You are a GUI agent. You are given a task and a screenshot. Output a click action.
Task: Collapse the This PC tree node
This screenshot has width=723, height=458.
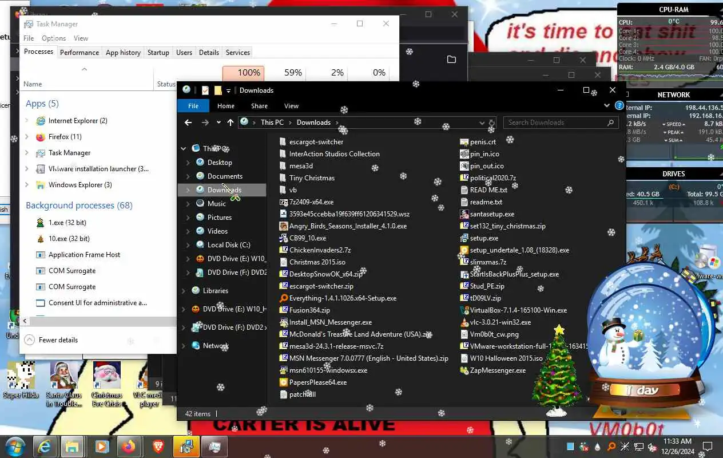(184, 149)
